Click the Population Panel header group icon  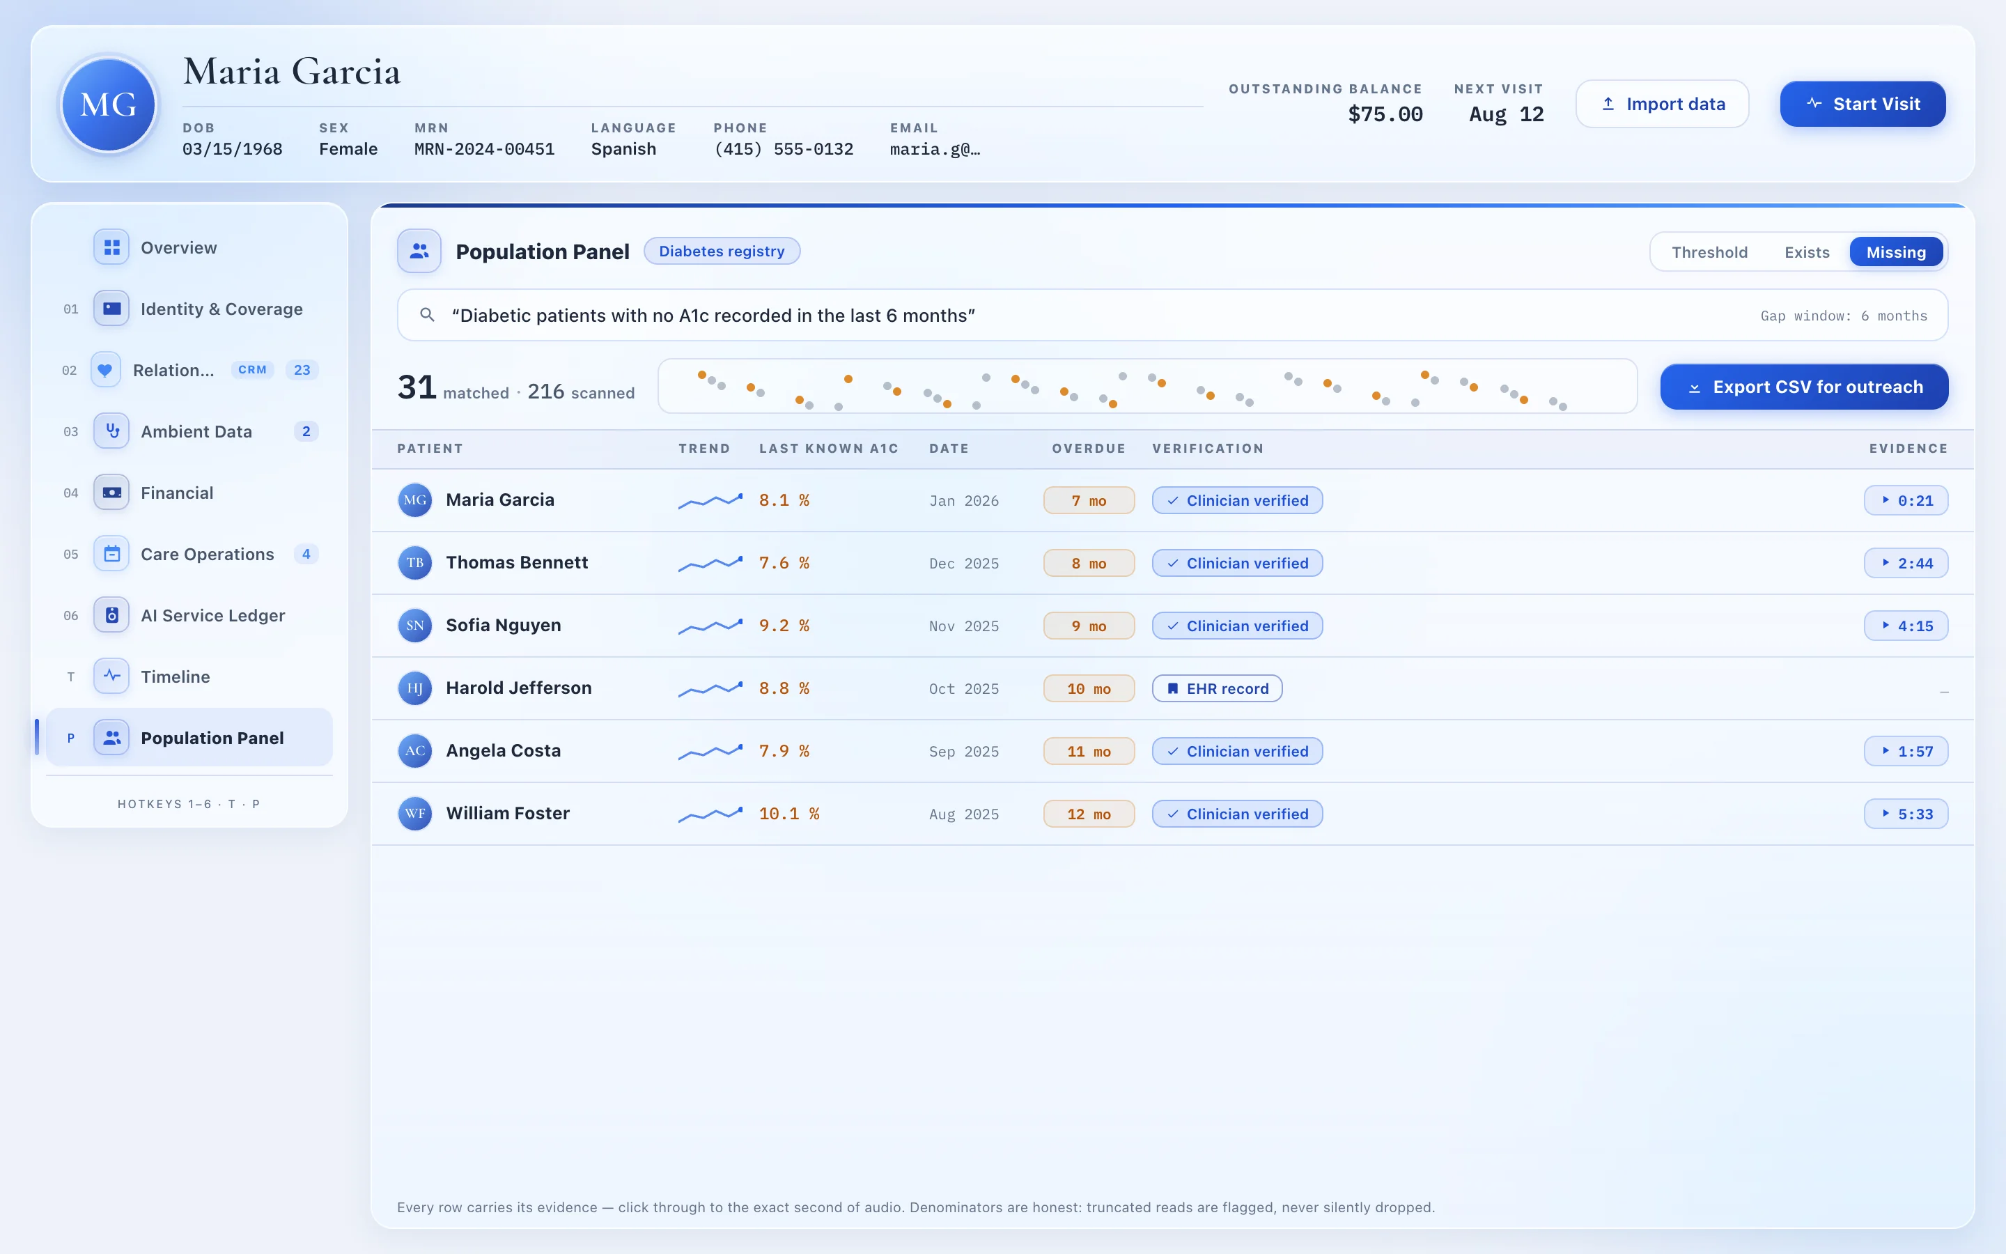pyautogui.click(x=419, y=251)
